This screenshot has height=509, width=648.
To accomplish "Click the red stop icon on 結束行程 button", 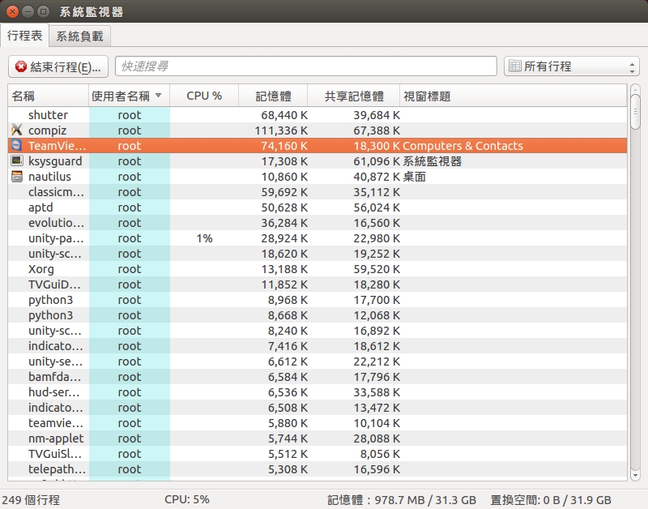I will (19, 66).
